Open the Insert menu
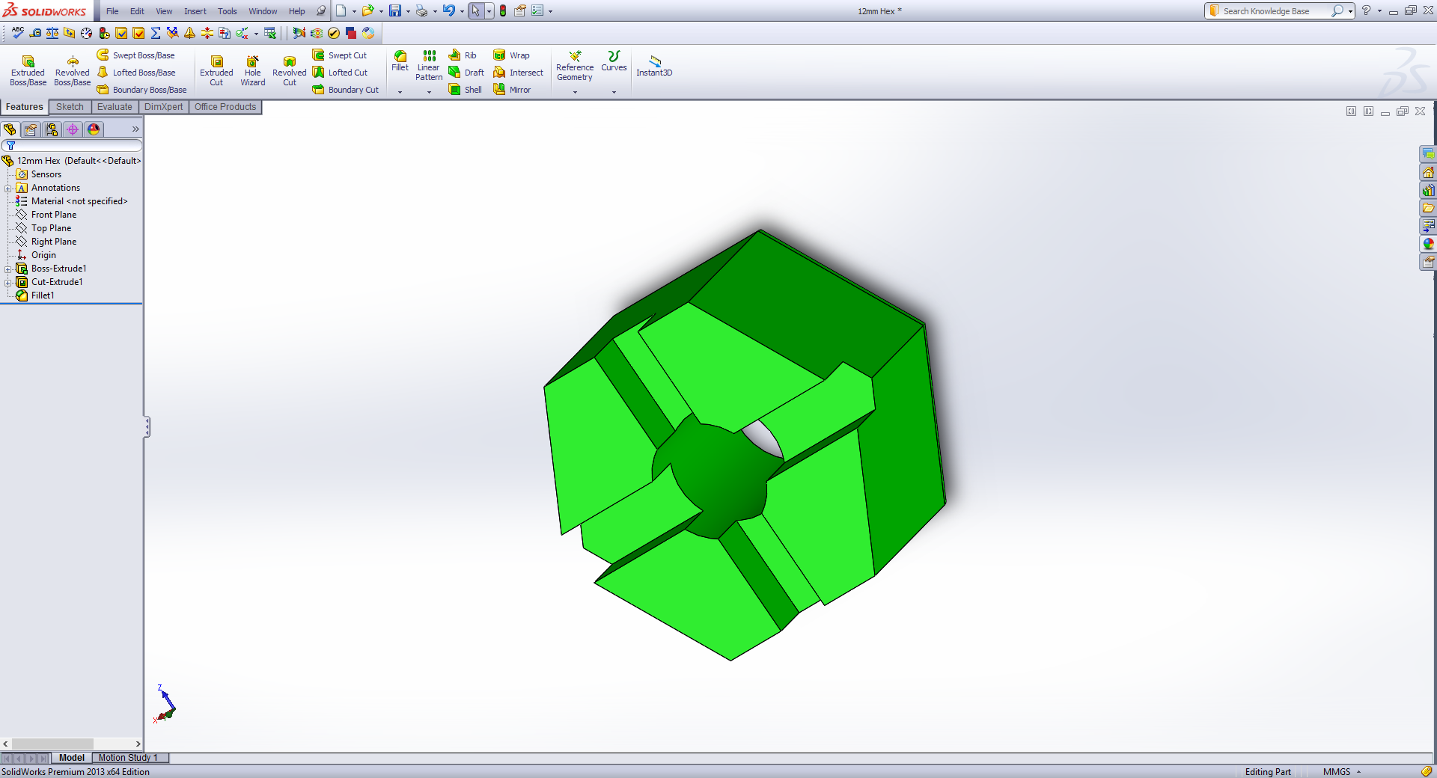 tap(195, 11)
